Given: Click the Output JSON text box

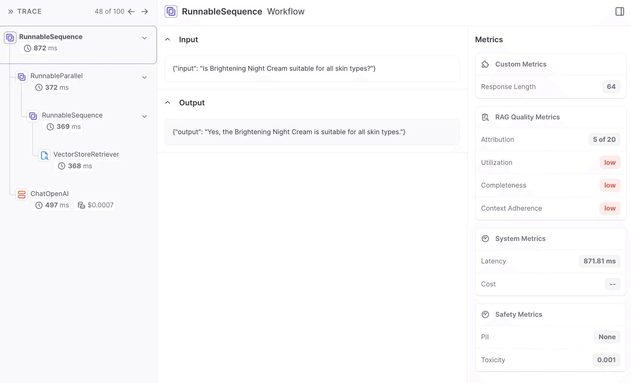Looking at the screenshot, I should pyautogui.click(x=312, y=132).
